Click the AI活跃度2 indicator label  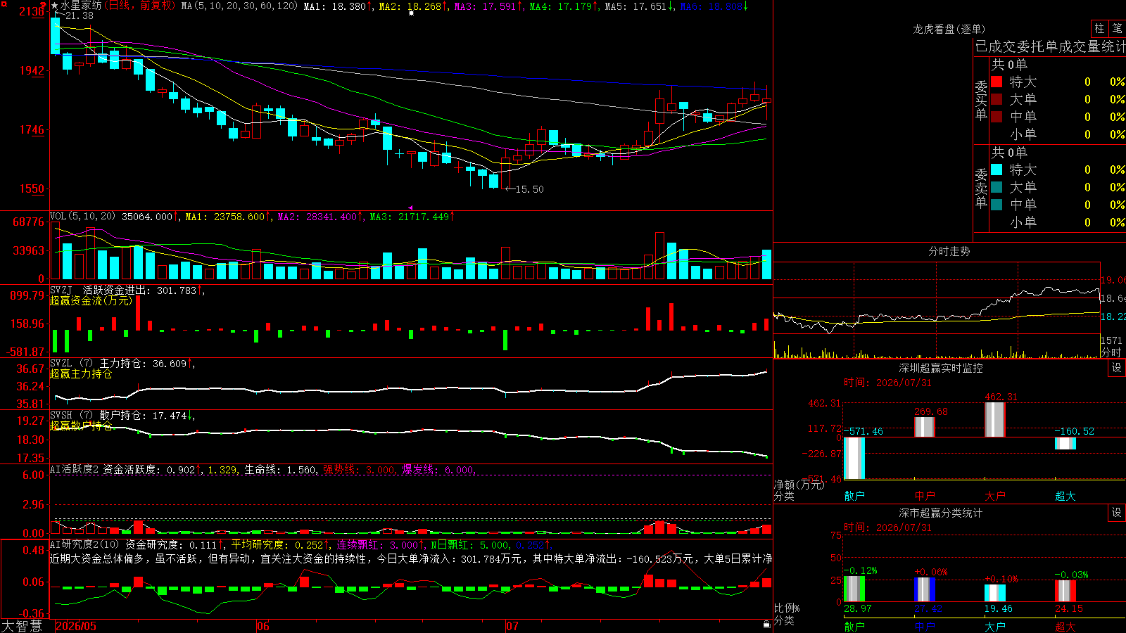75,469
